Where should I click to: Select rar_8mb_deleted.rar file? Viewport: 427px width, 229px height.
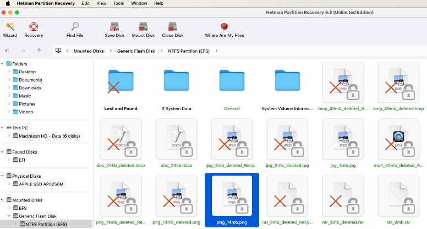point(343,200)
